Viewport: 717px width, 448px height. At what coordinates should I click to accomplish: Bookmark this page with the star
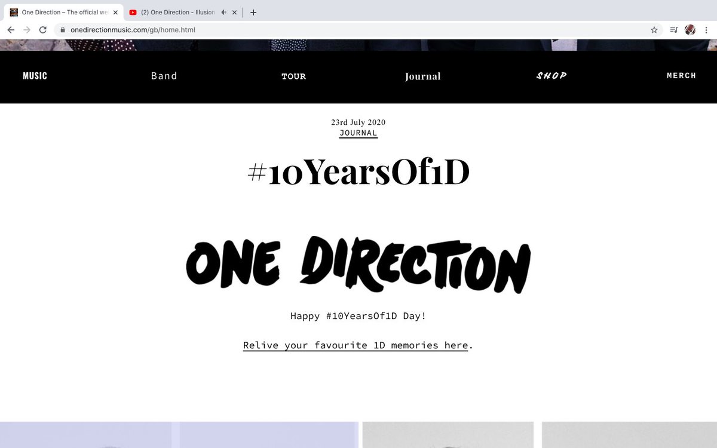tap(654, 29)
